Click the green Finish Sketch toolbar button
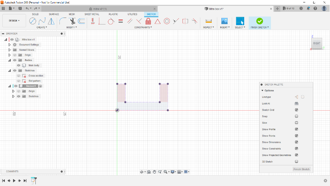 coord(260,21)
